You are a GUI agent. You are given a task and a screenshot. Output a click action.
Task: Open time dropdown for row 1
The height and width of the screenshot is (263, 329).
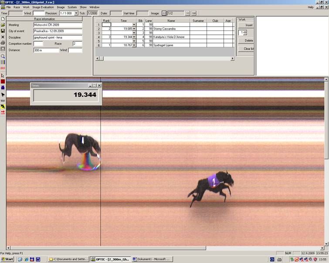pyautogui.click(x=134, y=25)
